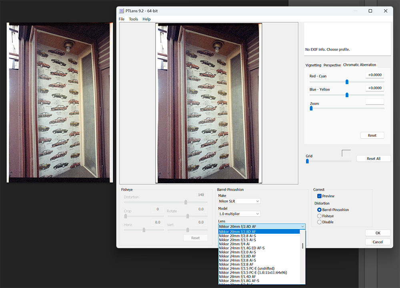This screenshot has width=400, height=288.
Task: Click the Fisheye Vert. slider handle
Action: [x=188, y=230]
